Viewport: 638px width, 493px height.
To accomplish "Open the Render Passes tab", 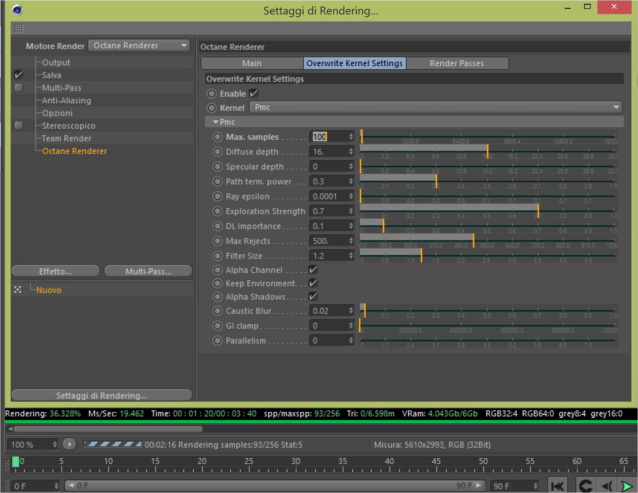I will [x=457, y=63].
